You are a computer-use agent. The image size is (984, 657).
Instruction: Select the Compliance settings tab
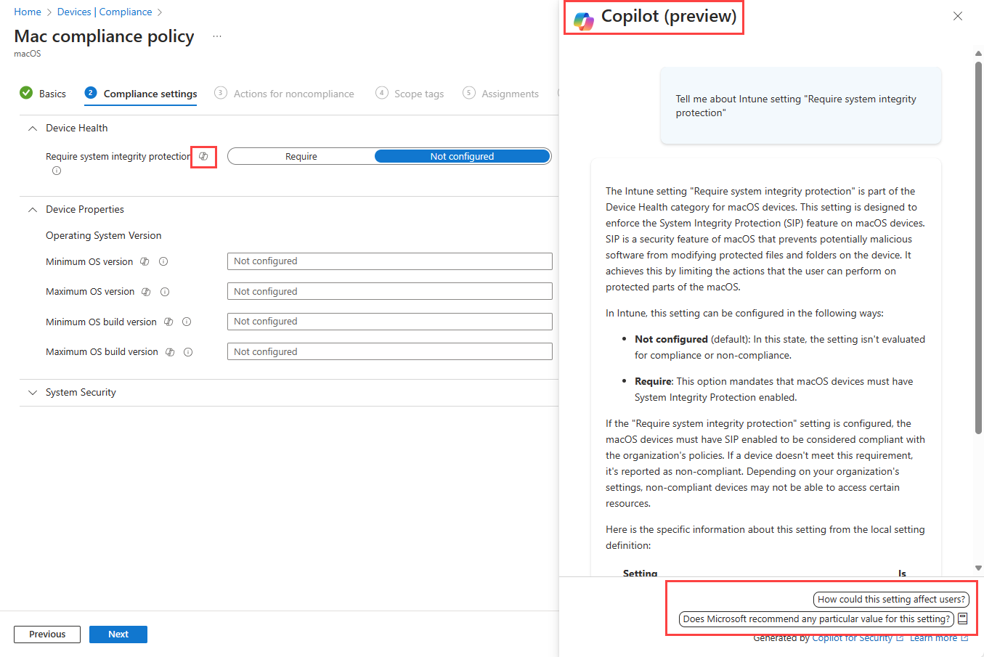click(x=141, y=94)
